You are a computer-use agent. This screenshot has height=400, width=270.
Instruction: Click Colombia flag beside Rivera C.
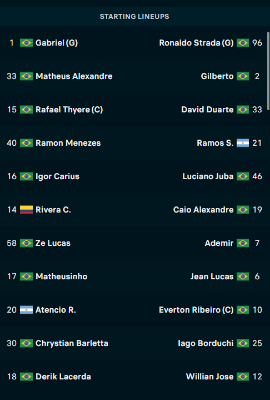tap(26, 210)
